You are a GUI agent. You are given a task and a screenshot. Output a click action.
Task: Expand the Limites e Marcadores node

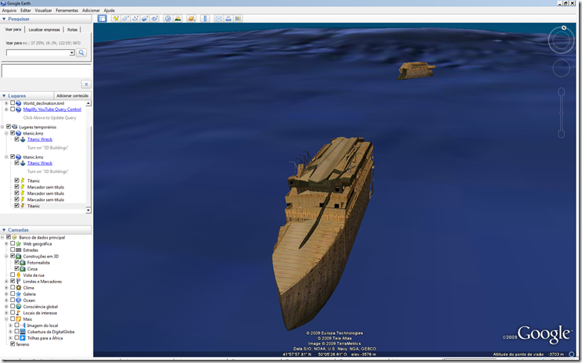tap(6, 282)
